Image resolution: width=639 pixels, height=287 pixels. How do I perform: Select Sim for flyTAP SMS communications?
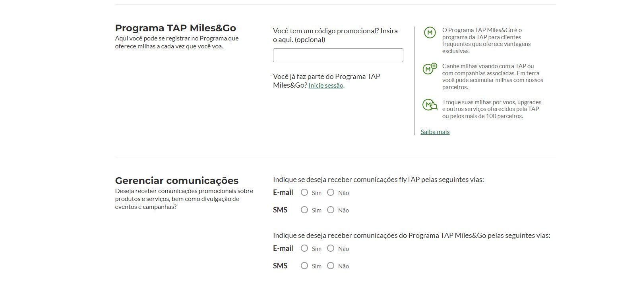coord(304,210)
